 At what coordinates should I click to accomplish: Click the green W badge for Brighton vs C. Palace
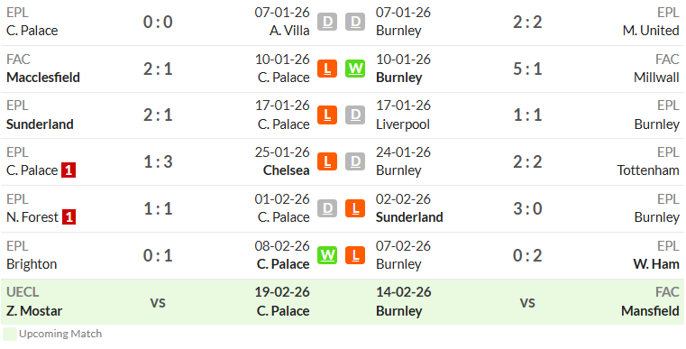point(327,255)
